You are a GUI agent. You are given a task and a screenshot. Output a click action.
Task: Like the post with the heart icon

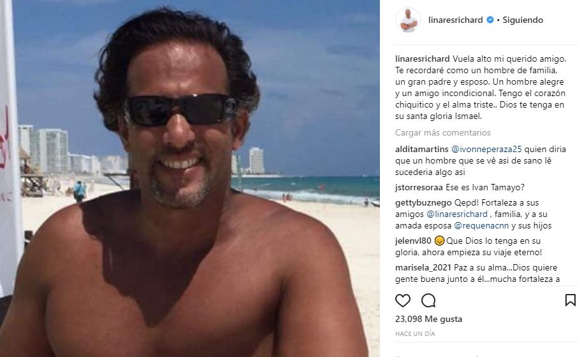click(403, 300)
